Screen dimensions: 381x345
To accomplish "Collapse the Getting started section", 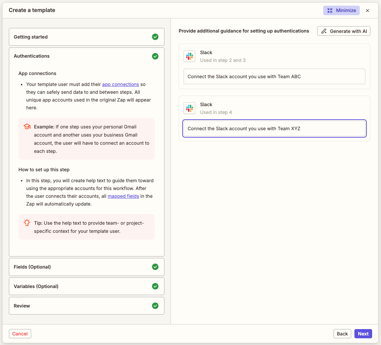I will click(x=71, y=37).
